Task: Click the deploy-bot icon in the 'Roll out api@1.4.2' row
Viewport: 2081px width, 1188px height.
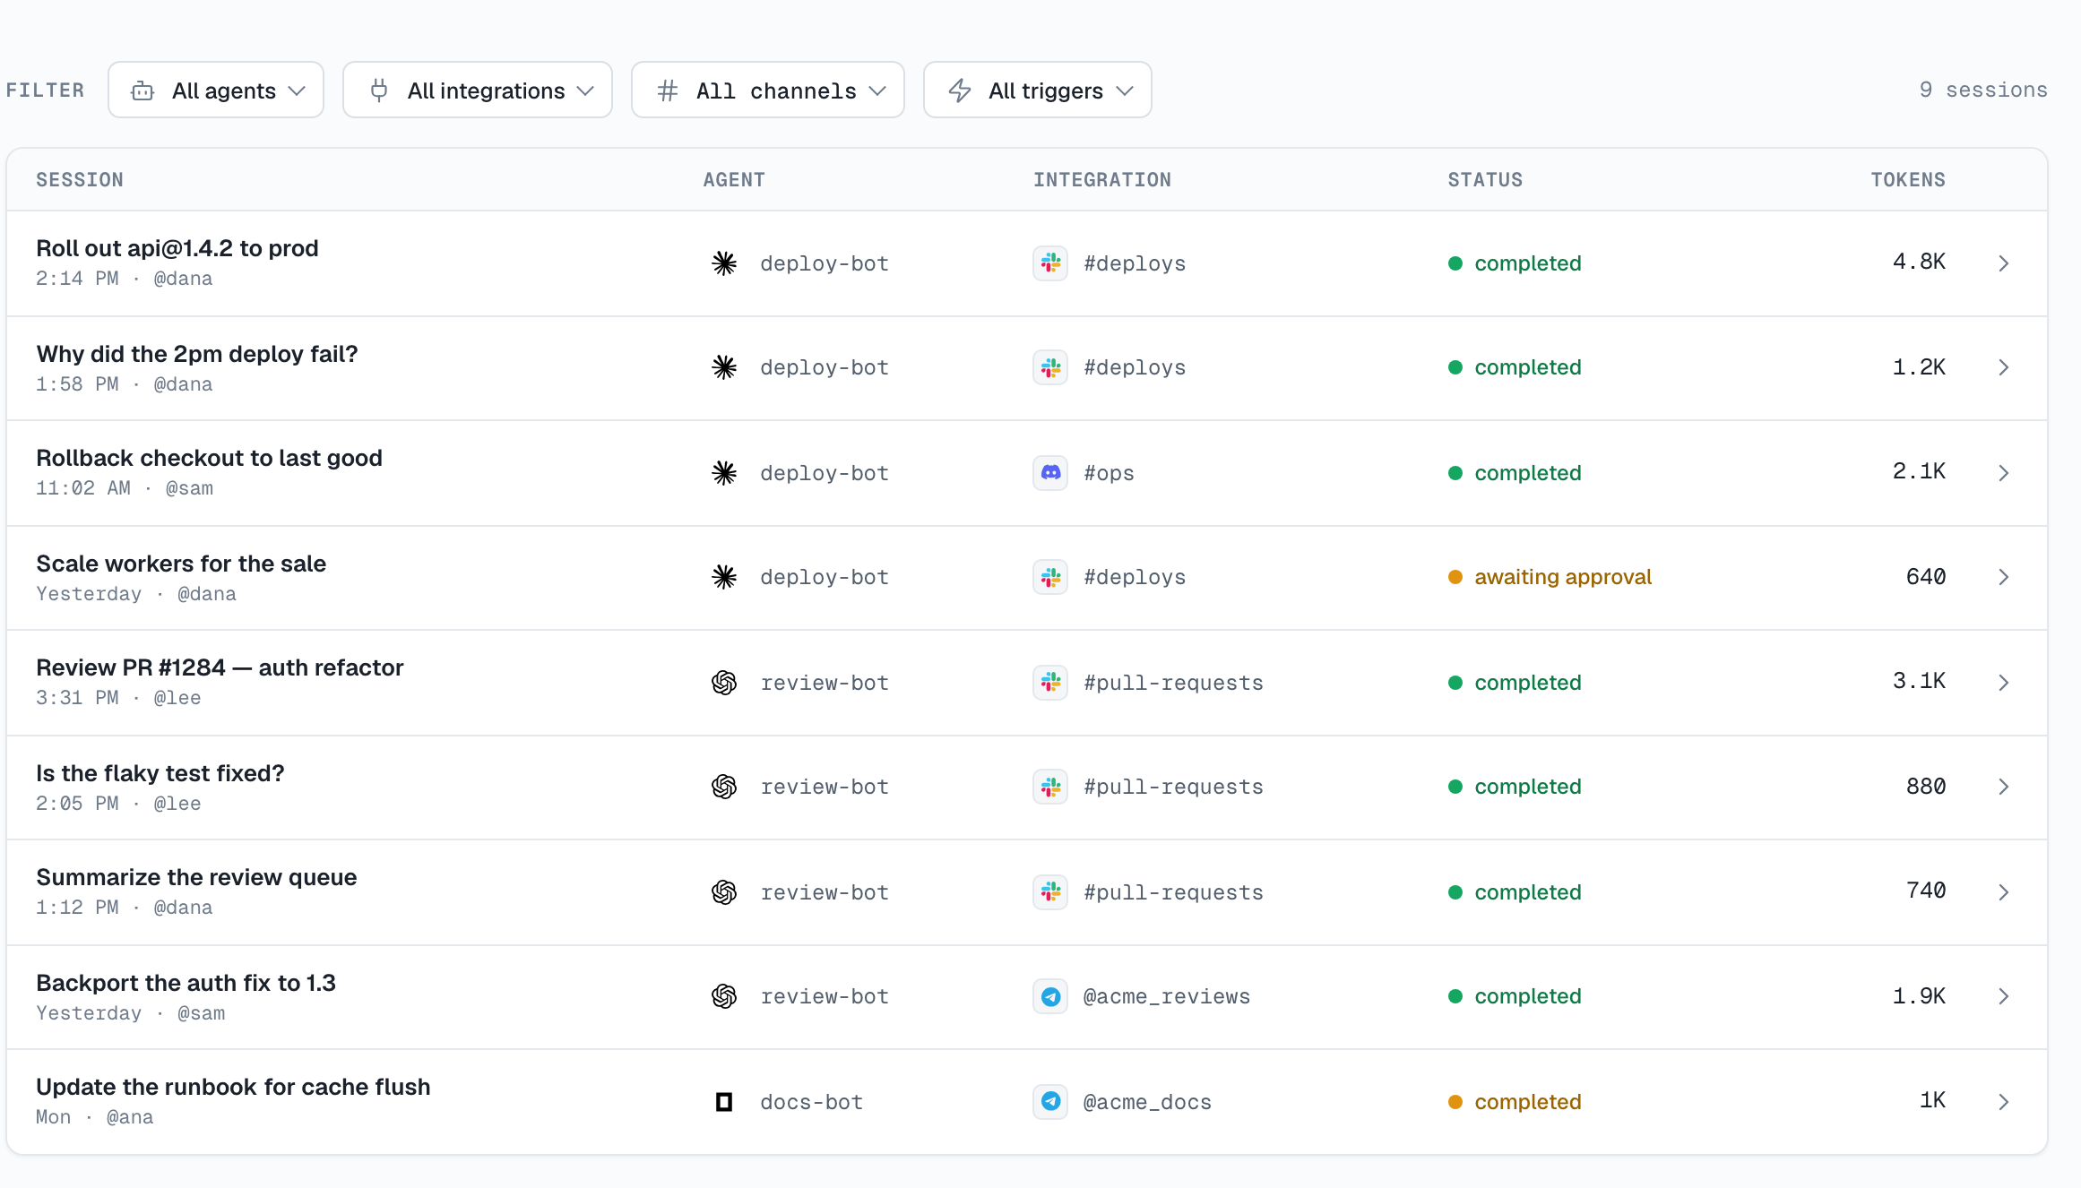Action: [x=724, y=263]
